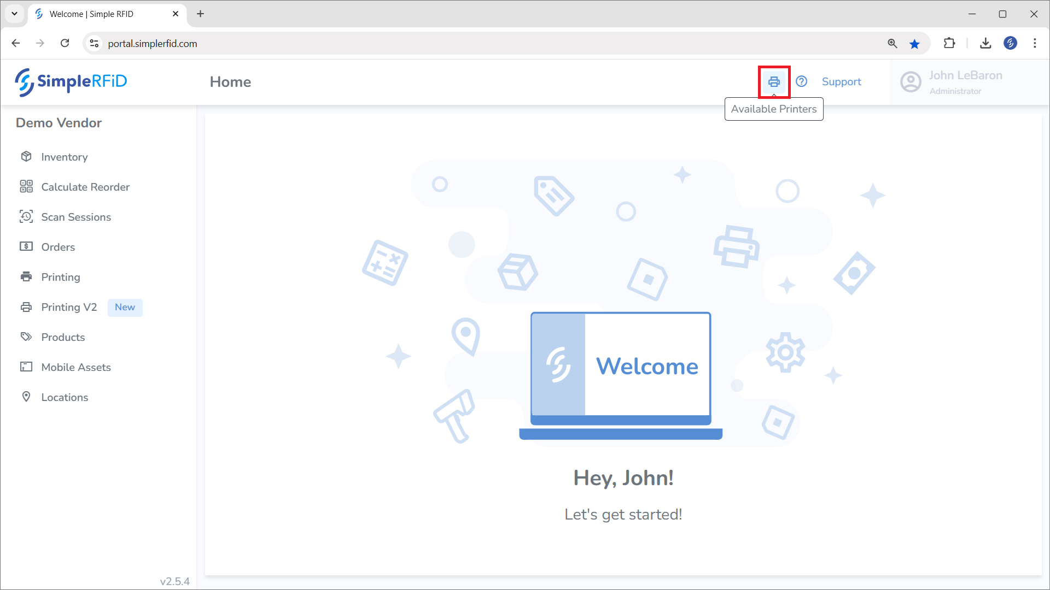The image size is (1050, 590).
Task: Open Locations
Action: click(x=65, y=397)
